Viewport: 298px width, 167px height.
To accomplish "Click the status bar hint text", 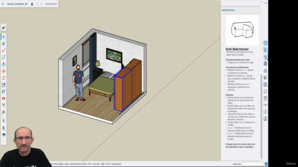I will tap(87, 164).
